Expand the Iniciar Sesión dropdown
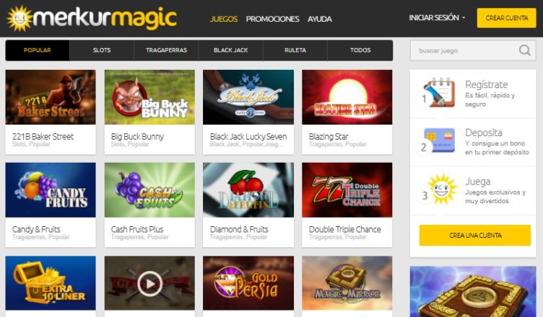 pos(437,17)
